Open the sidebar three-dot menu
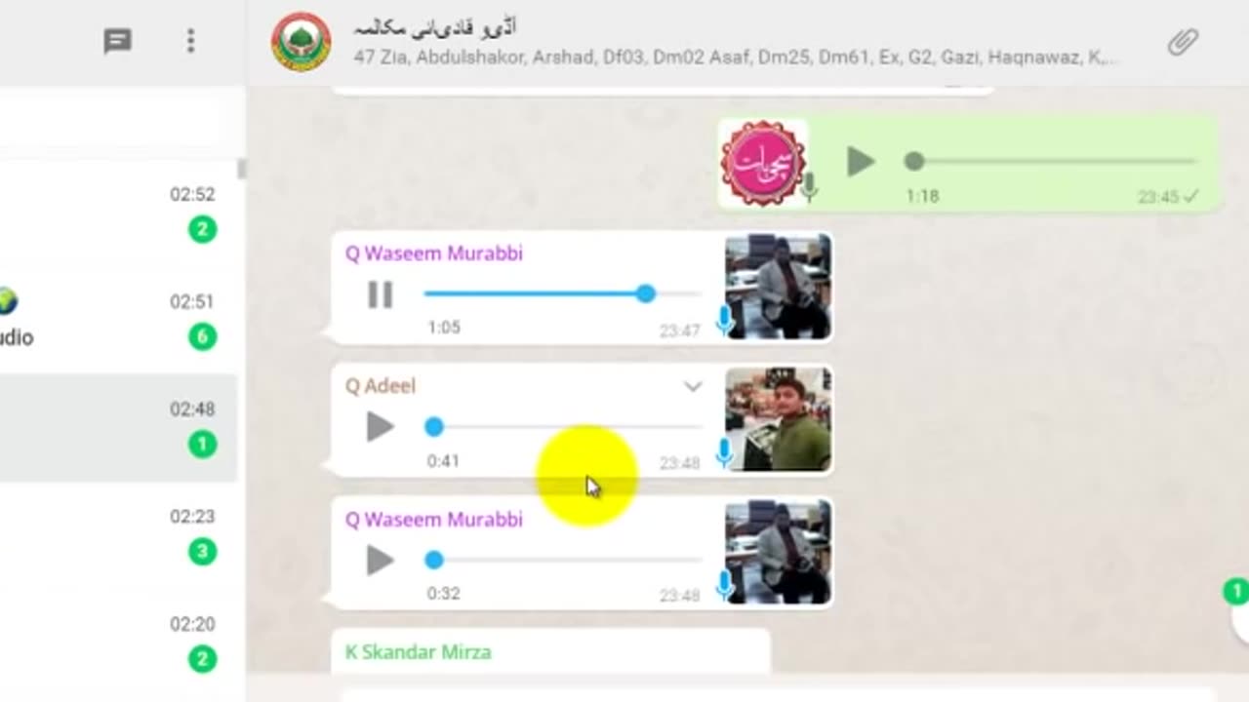 (190, 41)
